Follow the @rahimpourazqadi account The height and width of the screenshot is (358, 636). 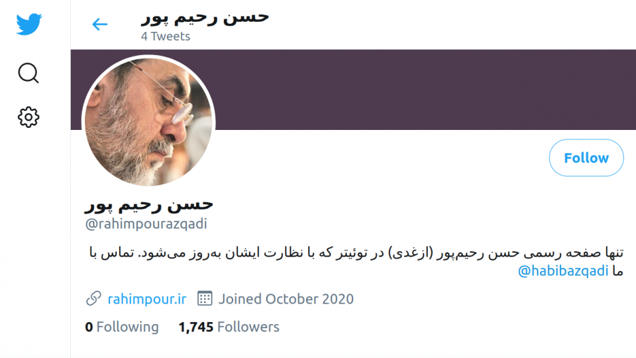point(586,158)
